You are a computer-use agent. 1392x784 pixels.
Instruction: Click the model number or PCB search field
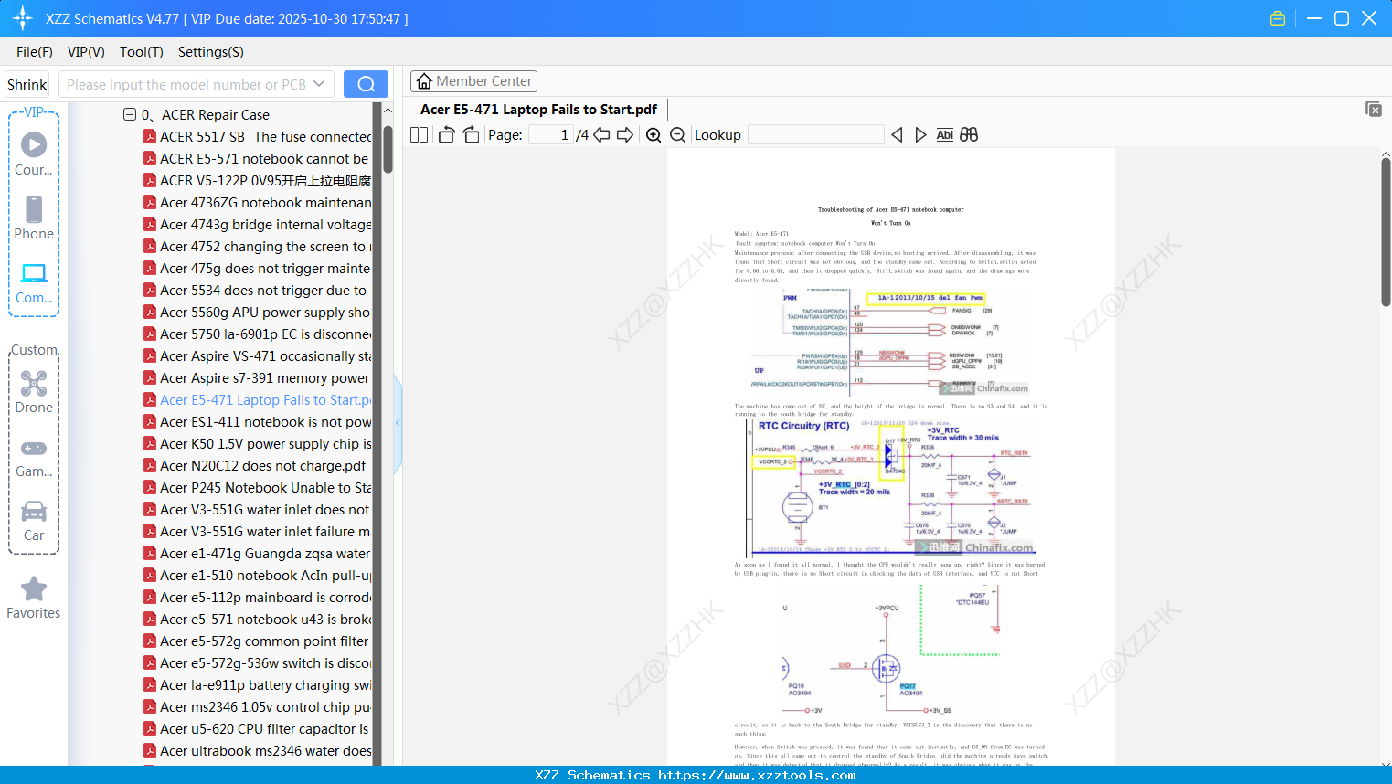(187, 84)
